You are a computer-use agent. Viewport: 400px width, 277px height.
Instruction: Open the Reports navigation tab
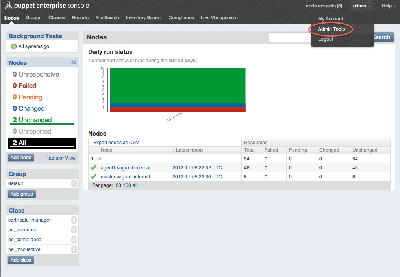point(80,18)
